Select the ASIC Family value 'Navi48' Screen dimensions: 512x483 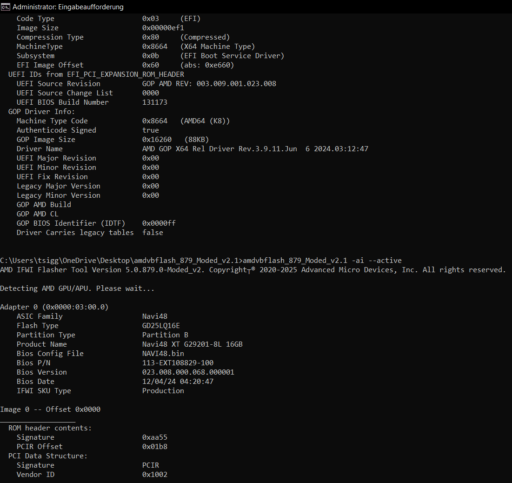click(154, 316)
